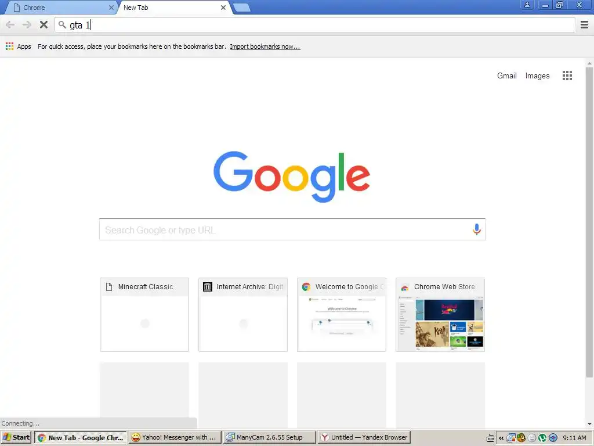
Task: Switch to Yahoo! Messenger taskbar button
Action: [175, 437]
